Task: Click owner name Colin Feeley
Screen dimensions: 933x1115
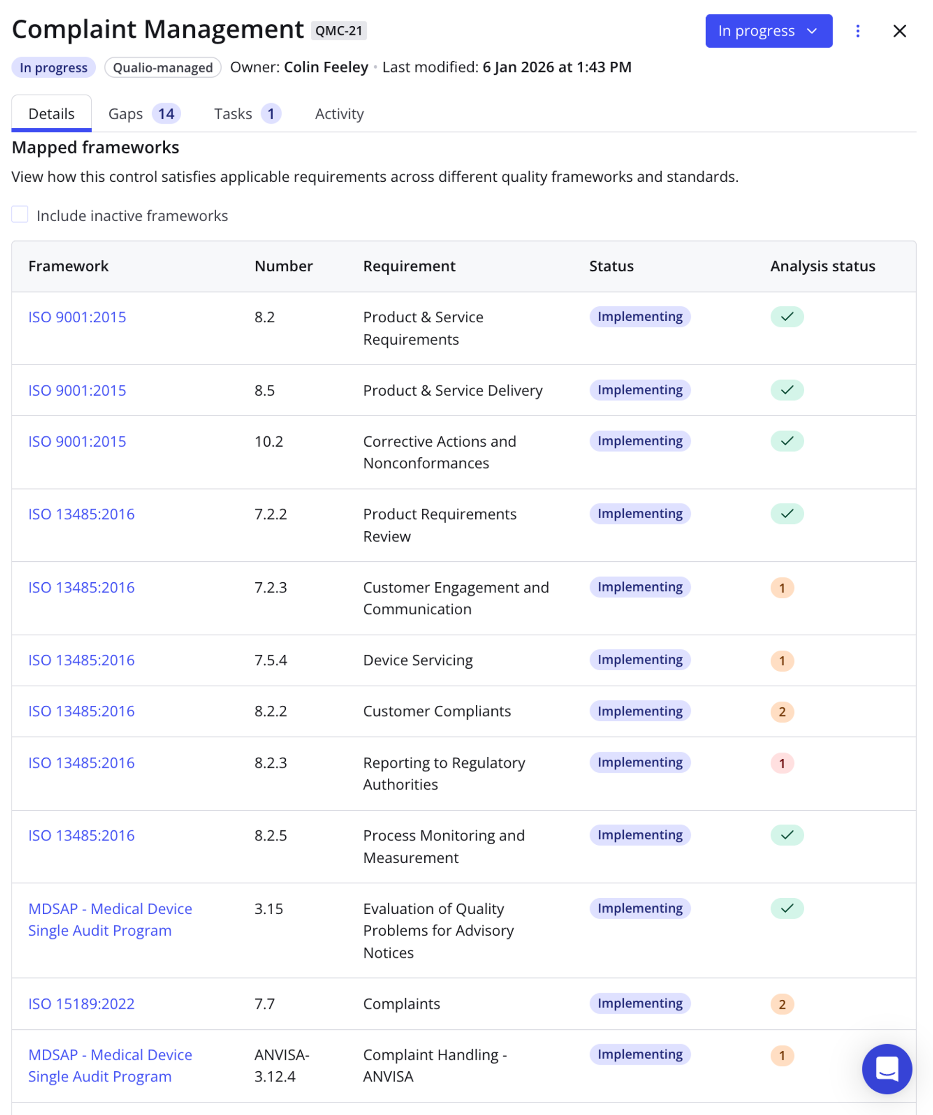Action: (x=326, y=68)
